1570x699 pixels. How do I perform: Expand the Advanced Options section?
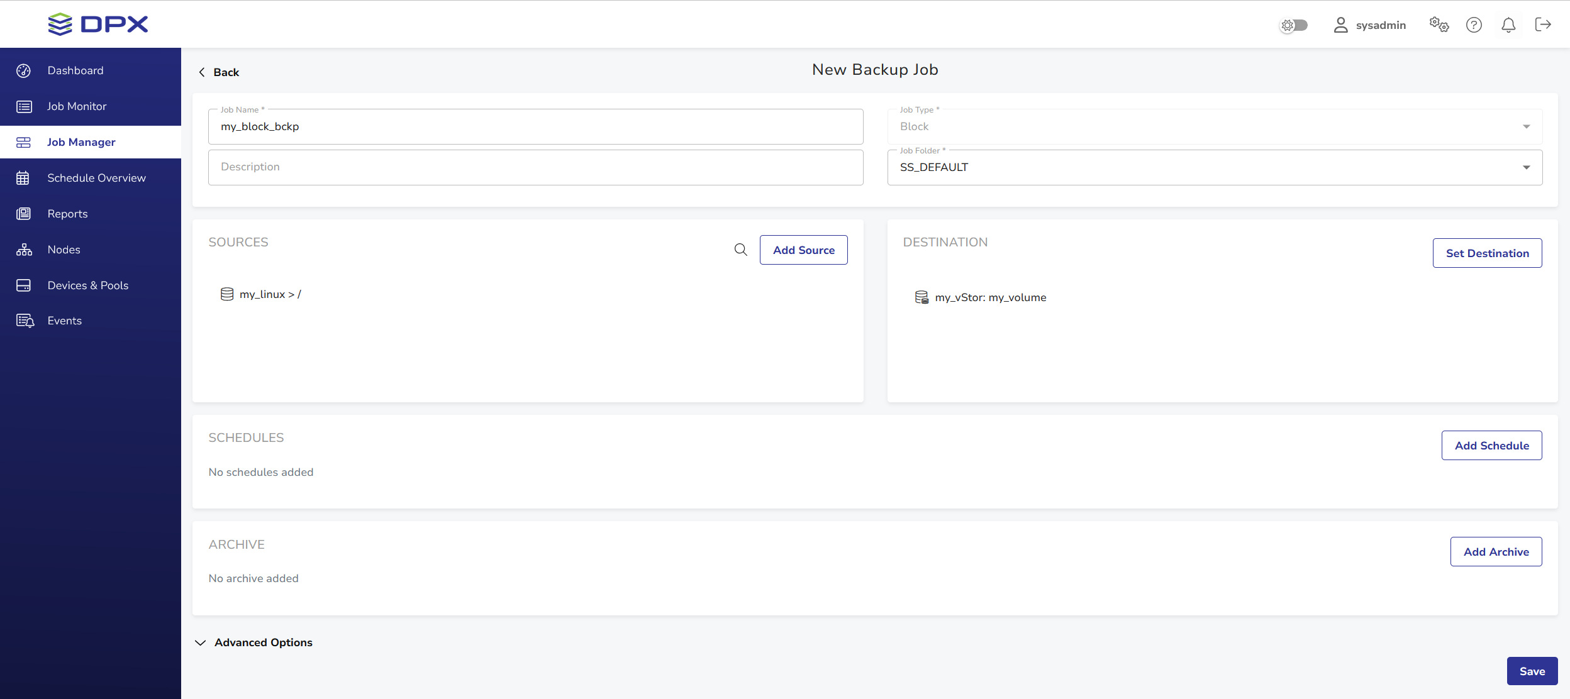coord(254,642)
